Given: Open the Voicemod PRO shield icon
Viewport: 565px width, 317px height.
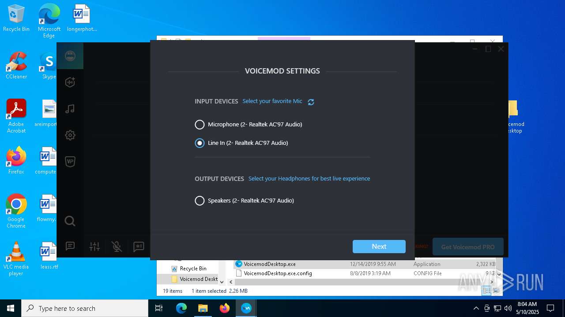Looking at the screenshot, I should [70, 162].
